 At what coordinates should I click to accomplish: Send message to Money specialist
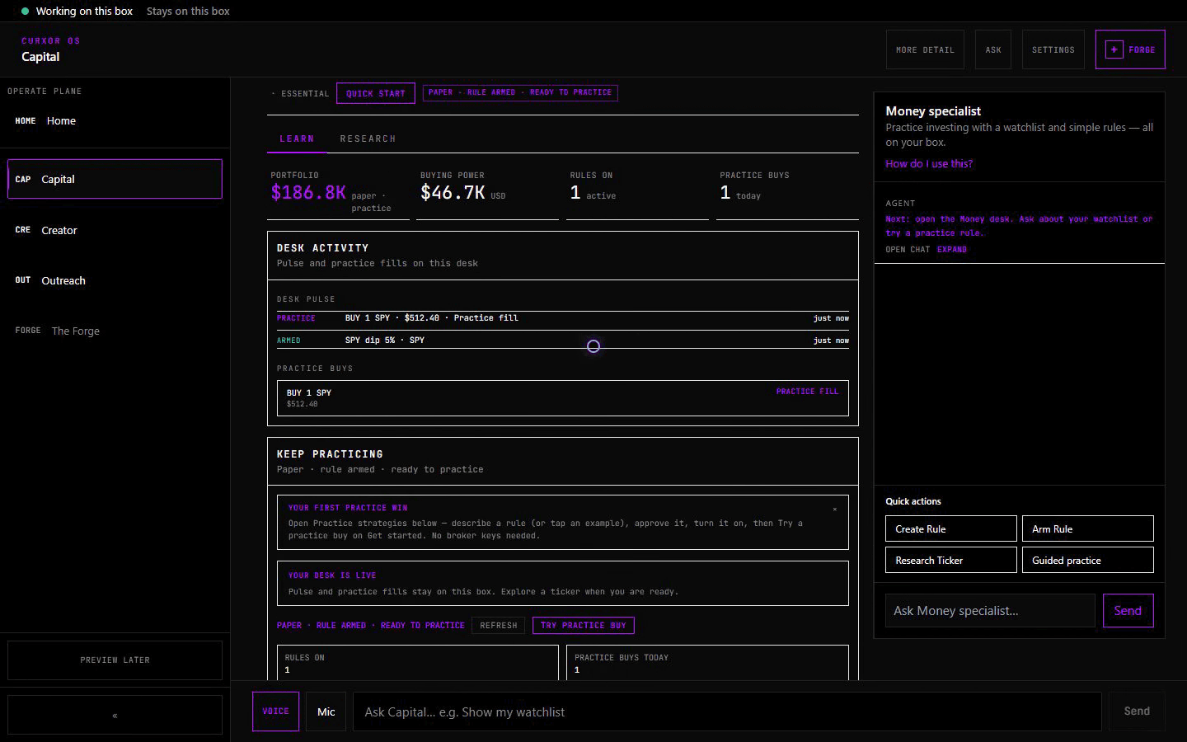point(1128,611)
